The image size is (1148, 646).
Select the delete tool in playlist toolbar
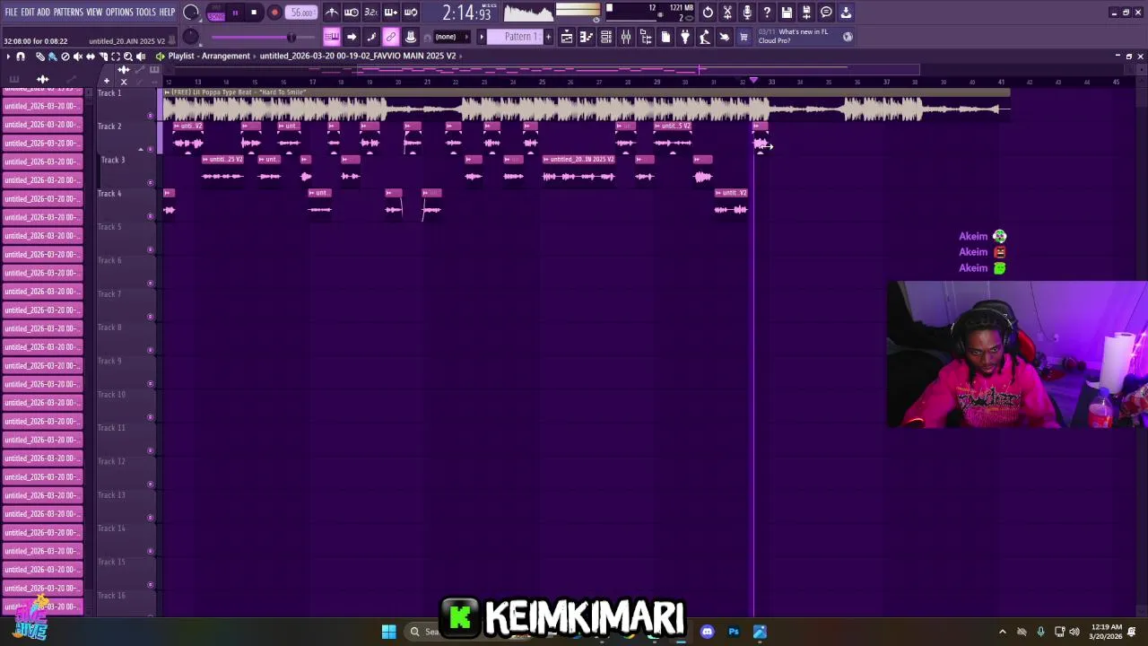pos(65,57)
